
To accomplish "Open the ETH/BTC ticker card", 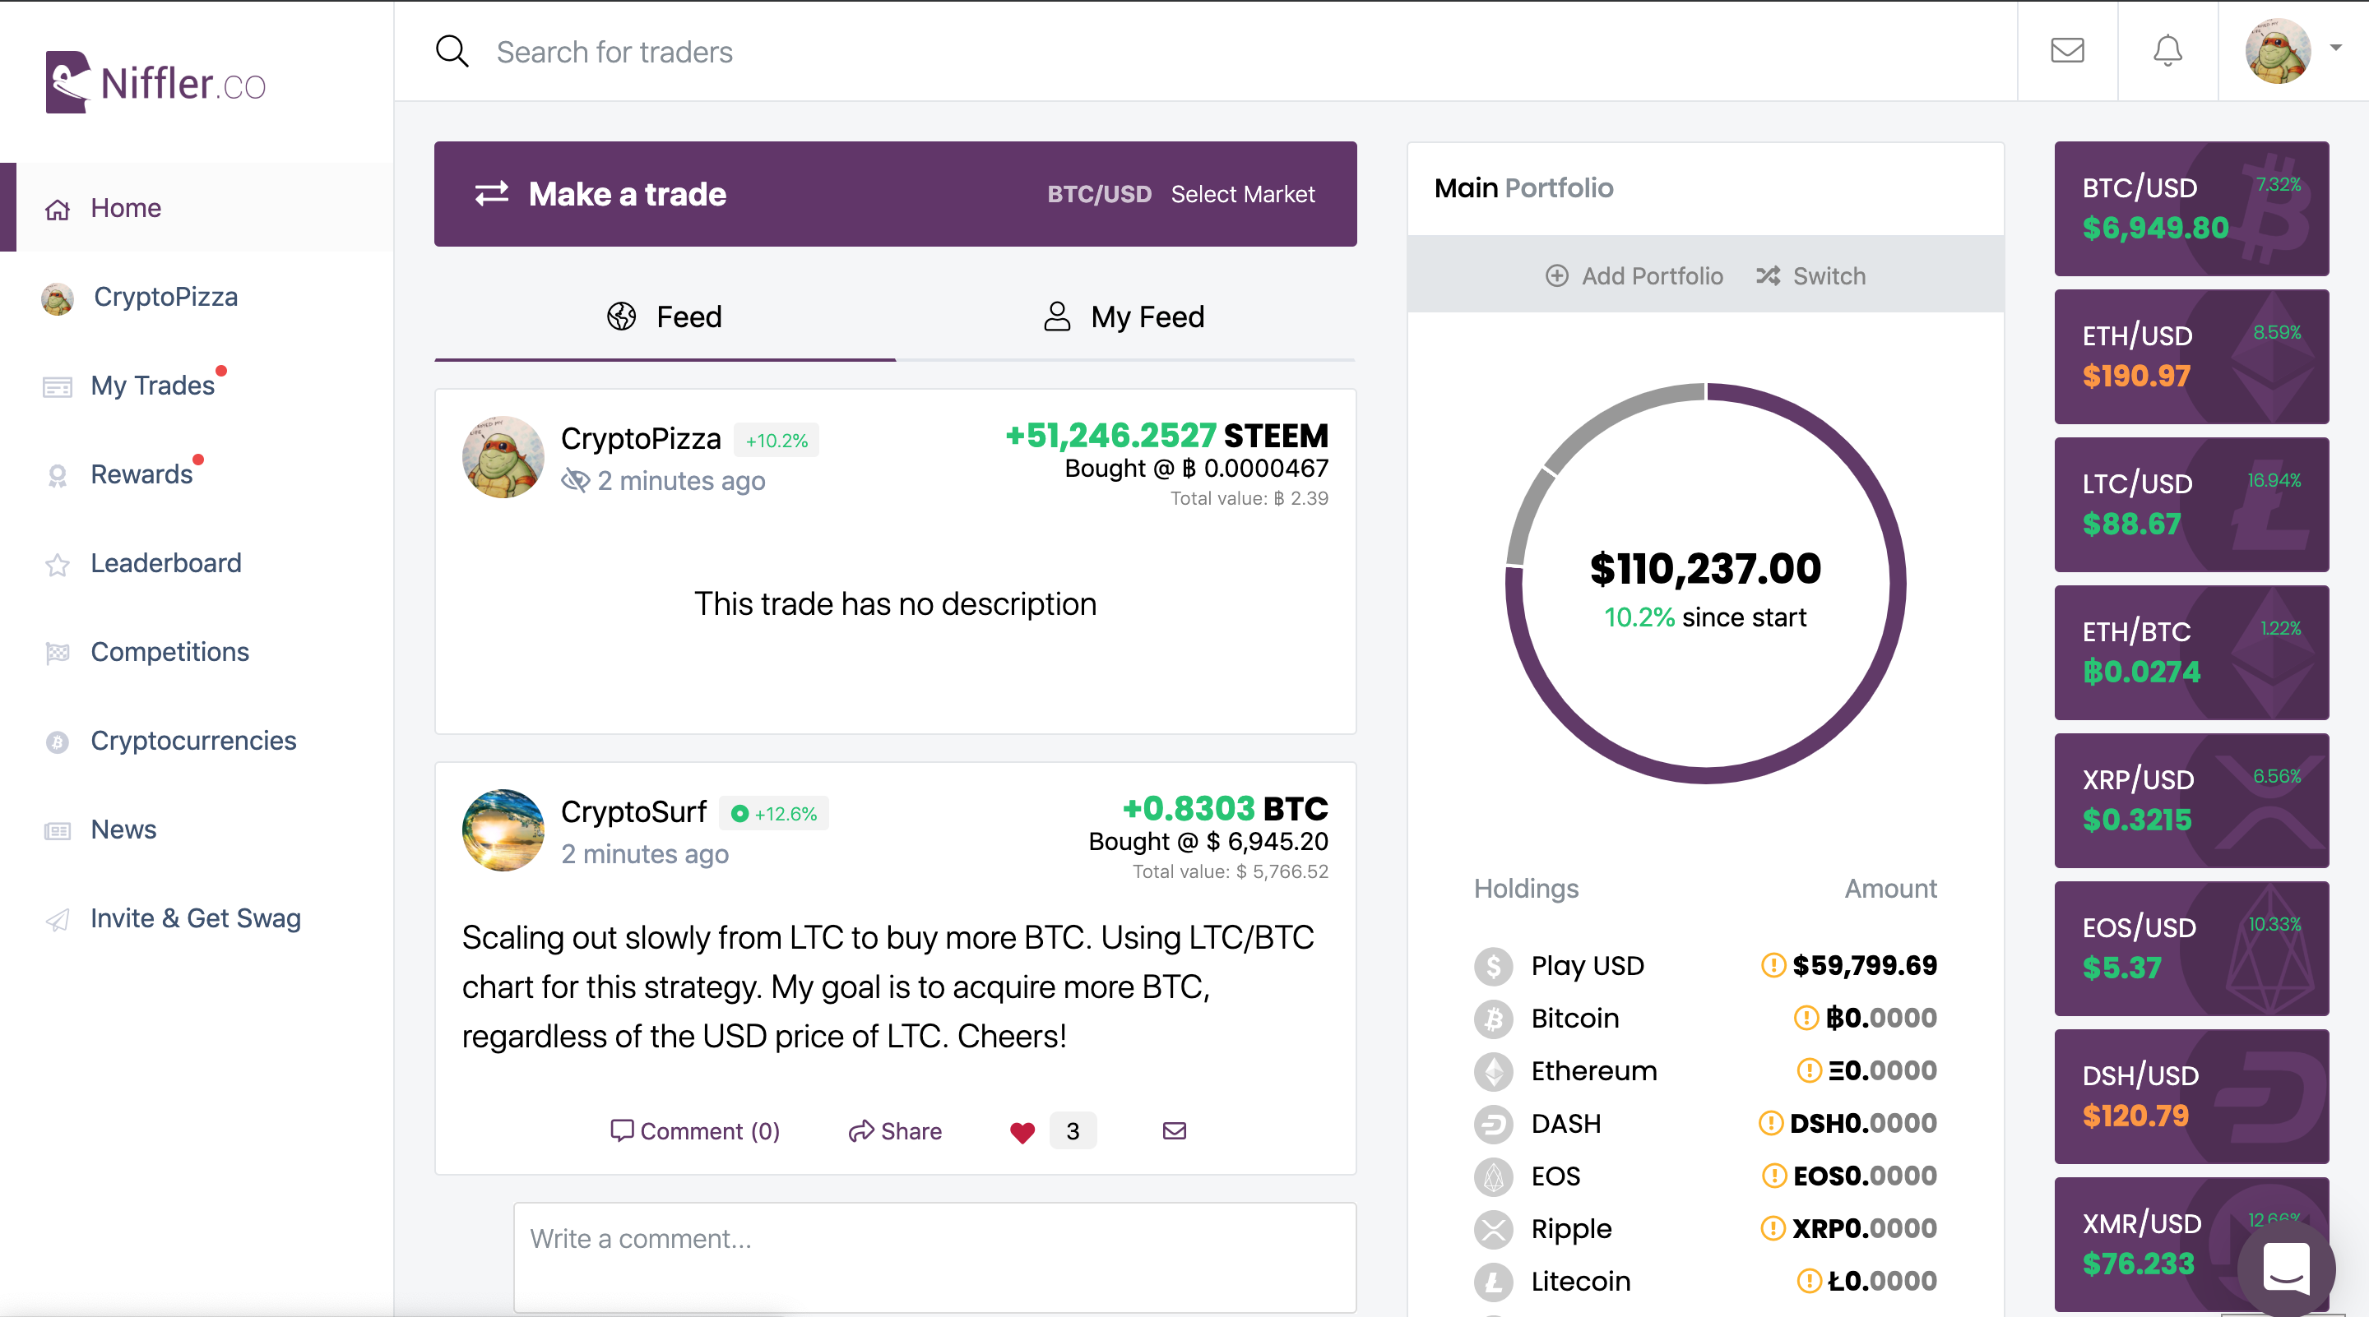I will (x=2191, y=653).
